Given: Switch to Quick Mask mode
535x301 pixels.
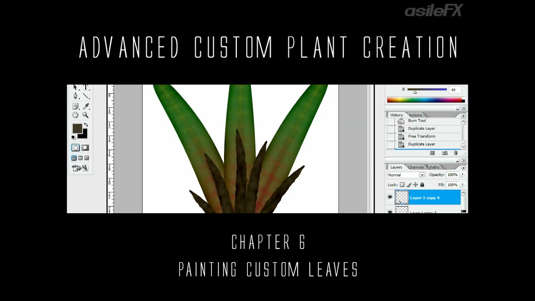Looking at the screenshot, I should point(85,148).
